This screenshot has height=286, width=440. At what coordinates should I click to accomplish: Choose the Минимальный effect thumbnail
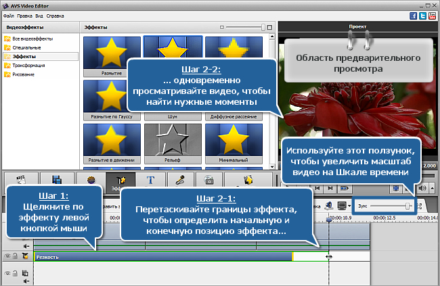[x=234, y=143]
